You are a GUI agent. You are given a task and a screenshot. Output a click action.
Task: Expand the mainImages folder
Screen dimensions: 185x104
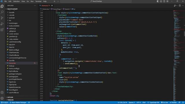point(13,23)
